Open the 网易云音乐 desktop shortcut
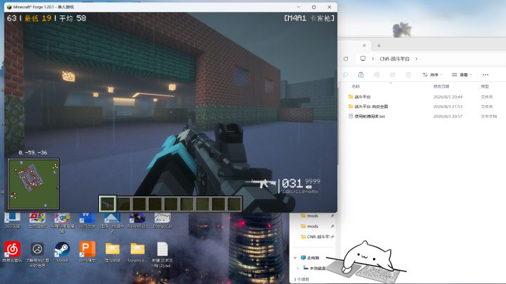 (x=12, y=252)
